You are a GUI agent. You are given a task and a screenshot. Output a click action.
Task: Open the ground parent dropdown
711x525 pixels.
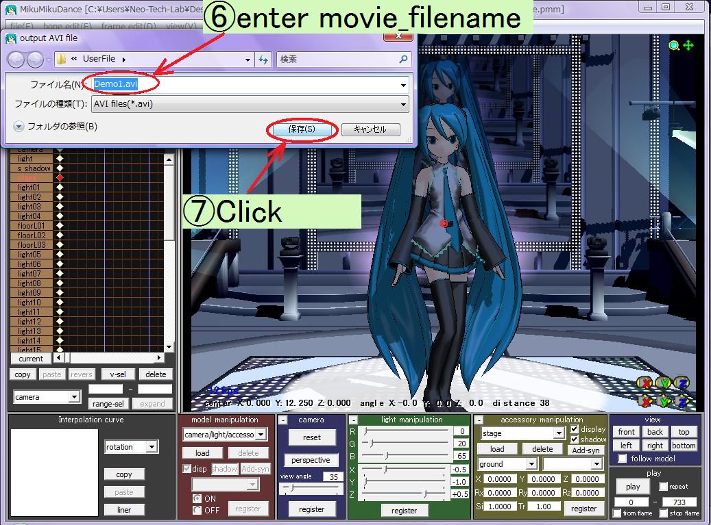point(531,464)
